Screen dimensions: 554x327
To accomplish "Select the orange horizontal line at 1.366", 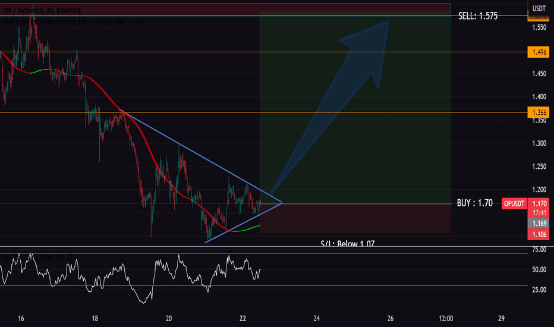I will pyautogui.click(x=263, y=112).
